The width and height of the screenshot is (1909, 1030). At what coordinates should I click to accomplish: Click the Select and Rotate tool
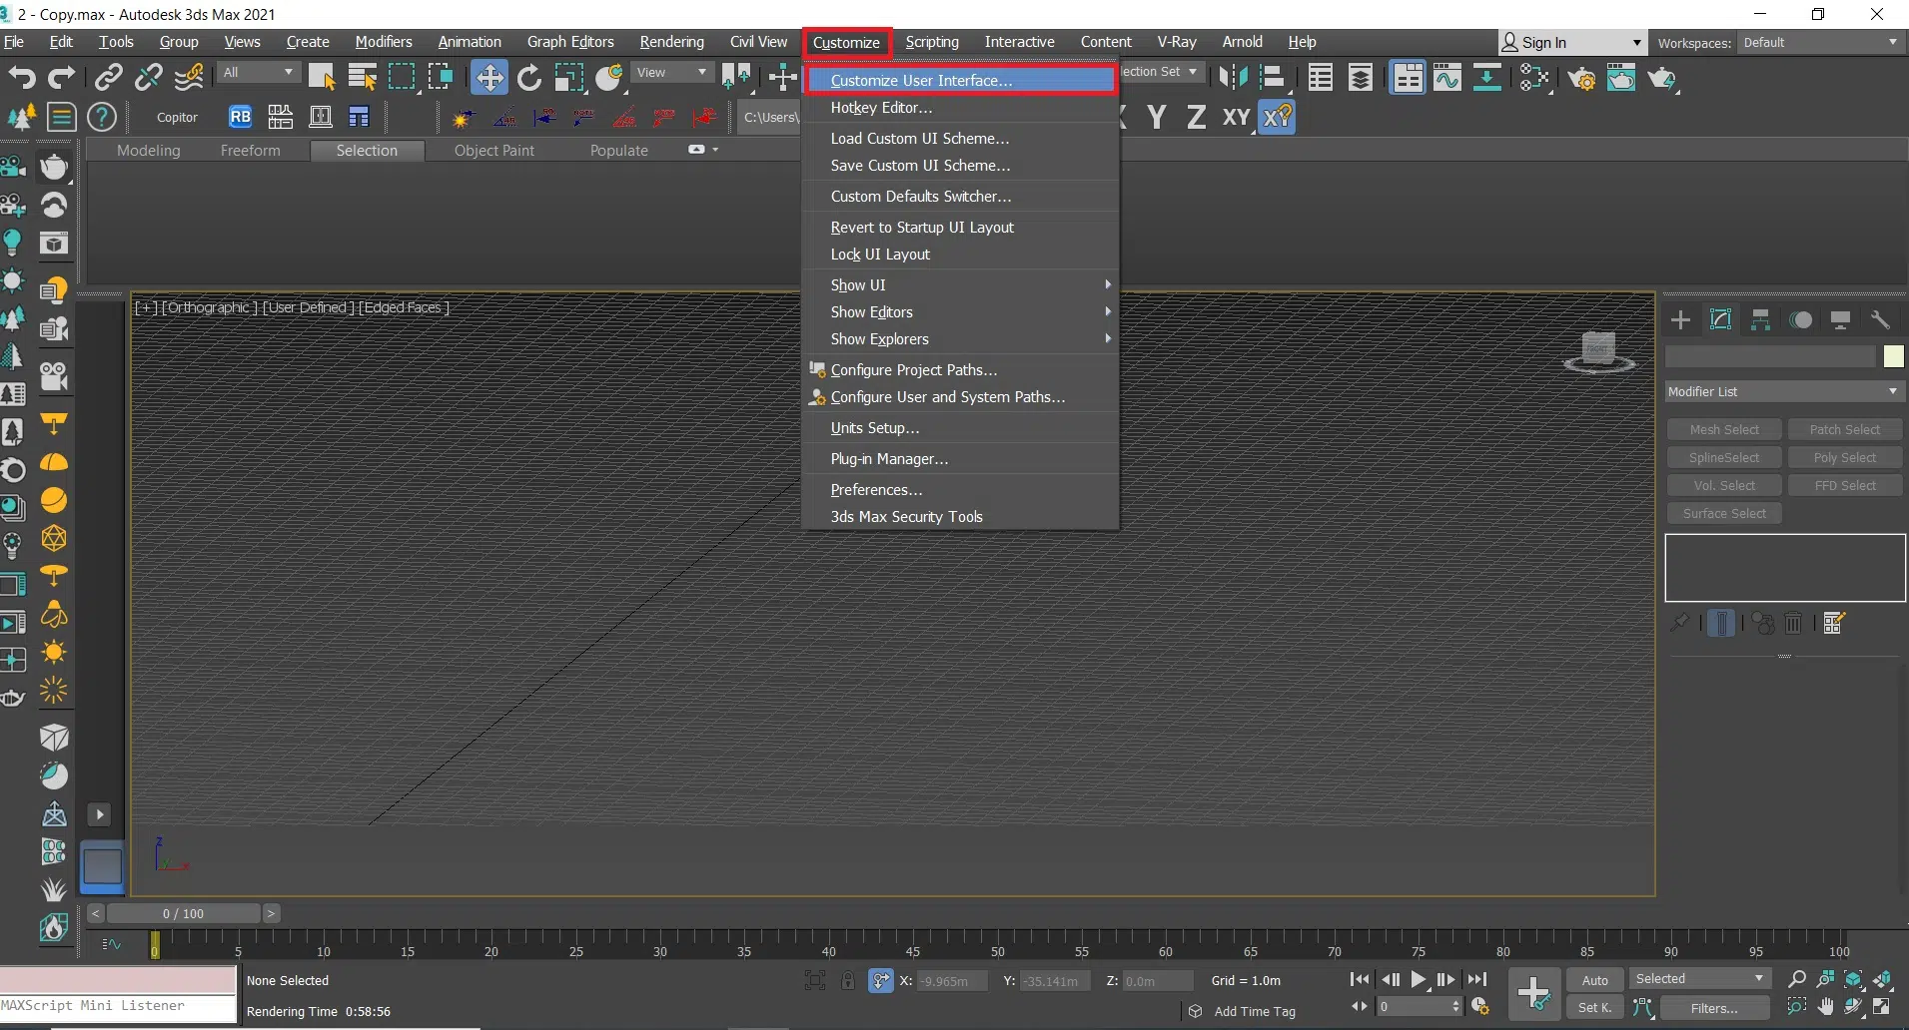[529, 78]
